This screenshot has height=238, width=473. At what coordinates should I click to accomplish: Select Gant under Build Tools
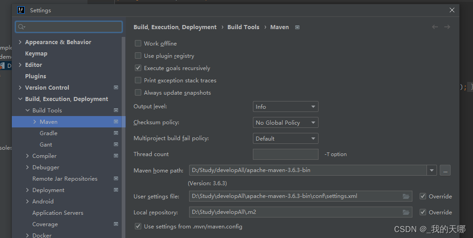point(46,145)
